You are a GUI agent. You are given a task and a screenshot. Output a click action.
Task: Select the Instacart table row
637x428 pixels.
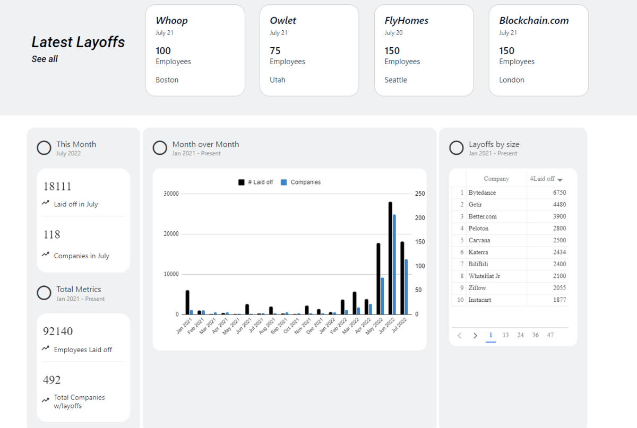[510, 300]
